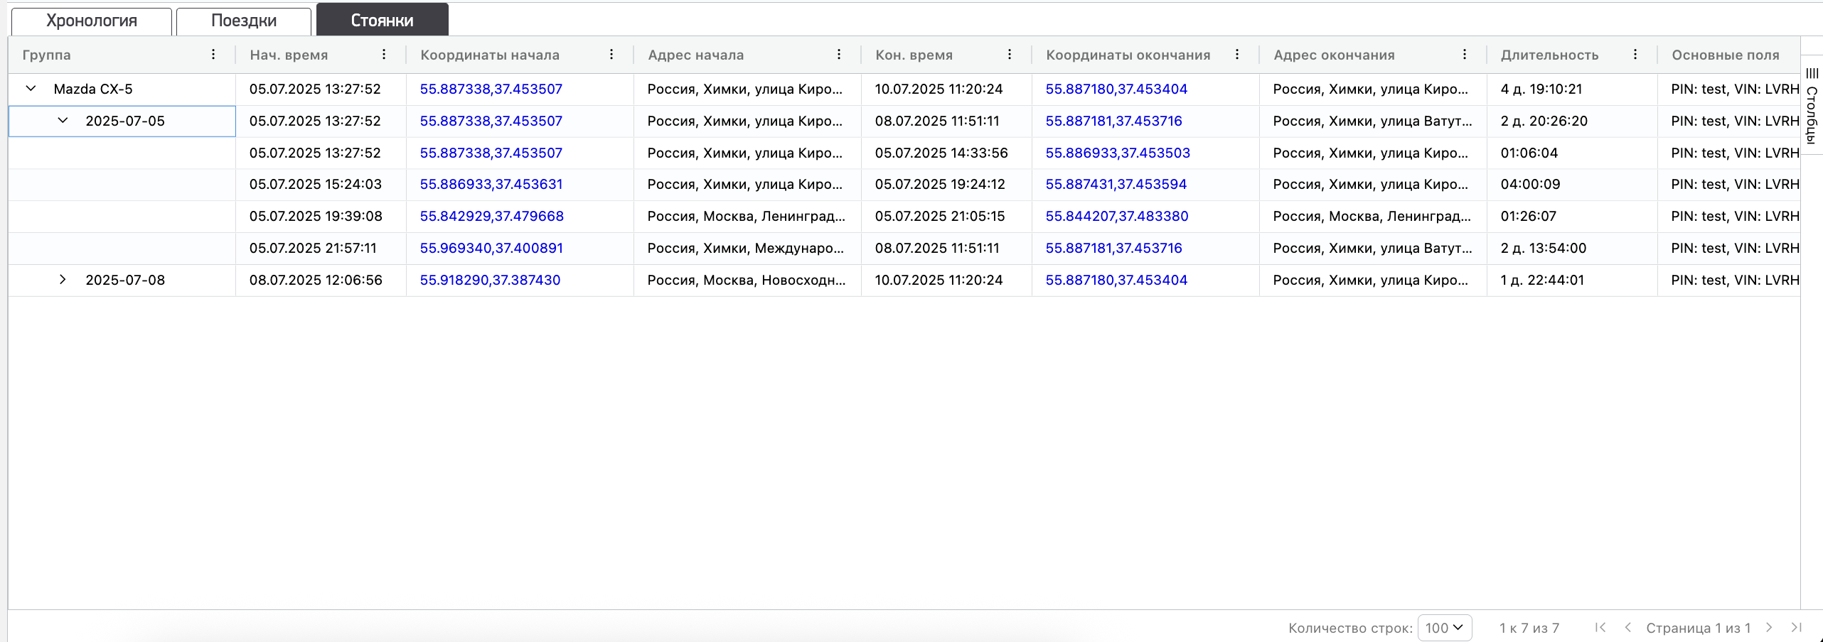Image resolution: width=1823 pixels, height=642 pixels.
Task: Click start address Россия, Москва, Новосходн...
Action: [x=747, y=280]
